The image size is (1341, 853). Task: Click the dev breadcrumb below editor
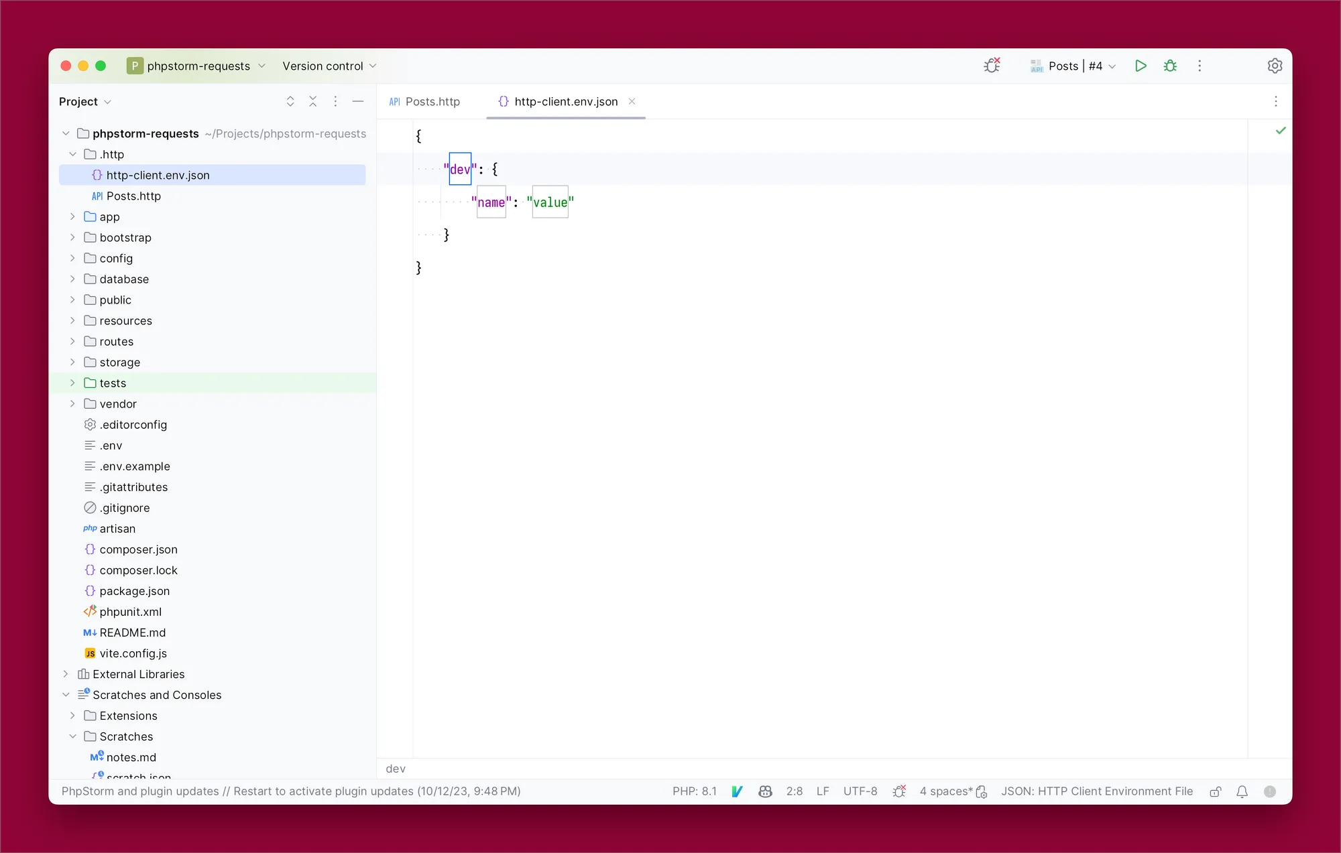coord(396,769)
